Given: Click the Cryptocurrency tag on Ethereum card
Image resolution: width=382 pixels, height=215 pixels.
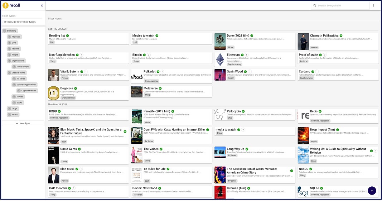Looking at the screenshot, I should [234, 64].
